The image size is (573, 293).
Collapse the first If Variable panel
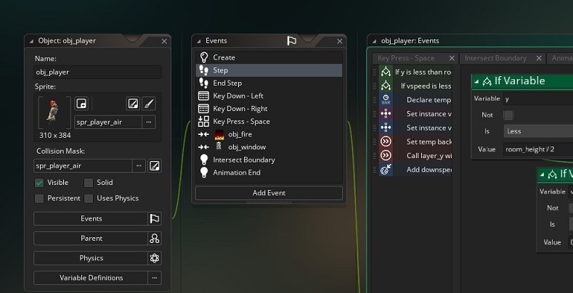[477, 81]
